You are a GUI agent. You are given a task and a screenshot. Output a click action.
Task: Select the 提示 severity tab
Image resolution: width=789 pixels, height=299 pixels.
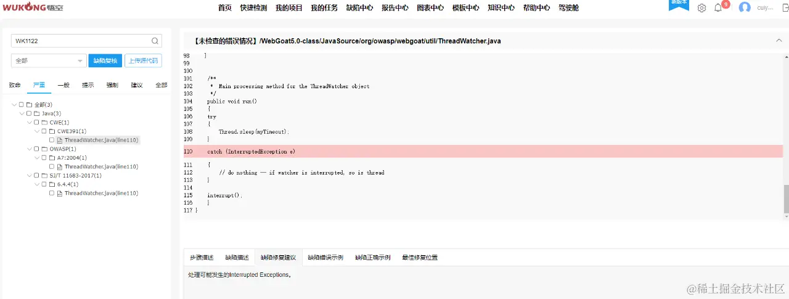(x=88, y=85)
